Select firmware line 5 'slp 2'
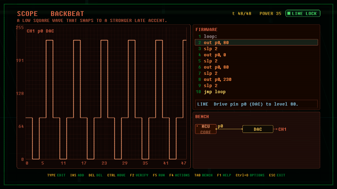Screen dimensions: 337x189 point(256,61)
